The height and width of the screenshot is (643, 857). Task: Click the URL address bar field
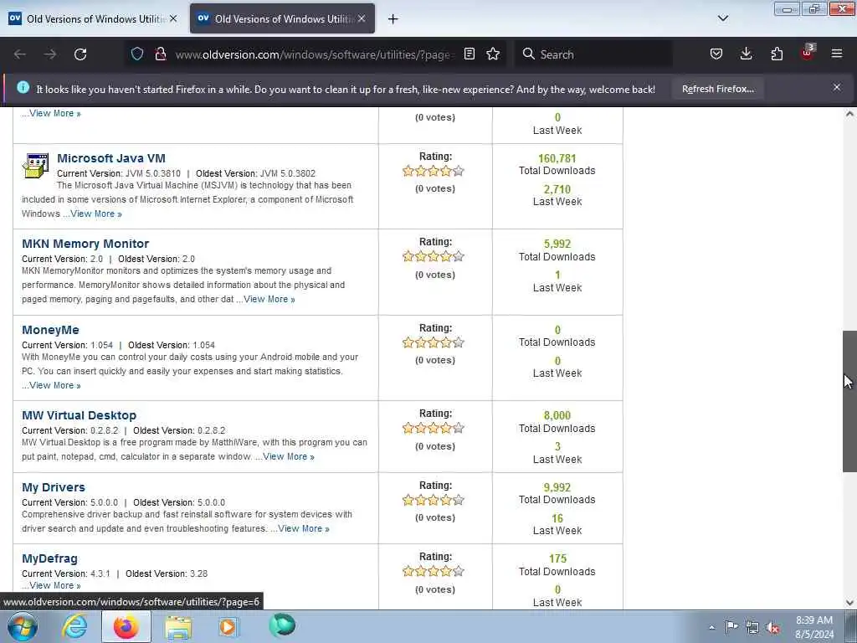click(x=315, y=54)
